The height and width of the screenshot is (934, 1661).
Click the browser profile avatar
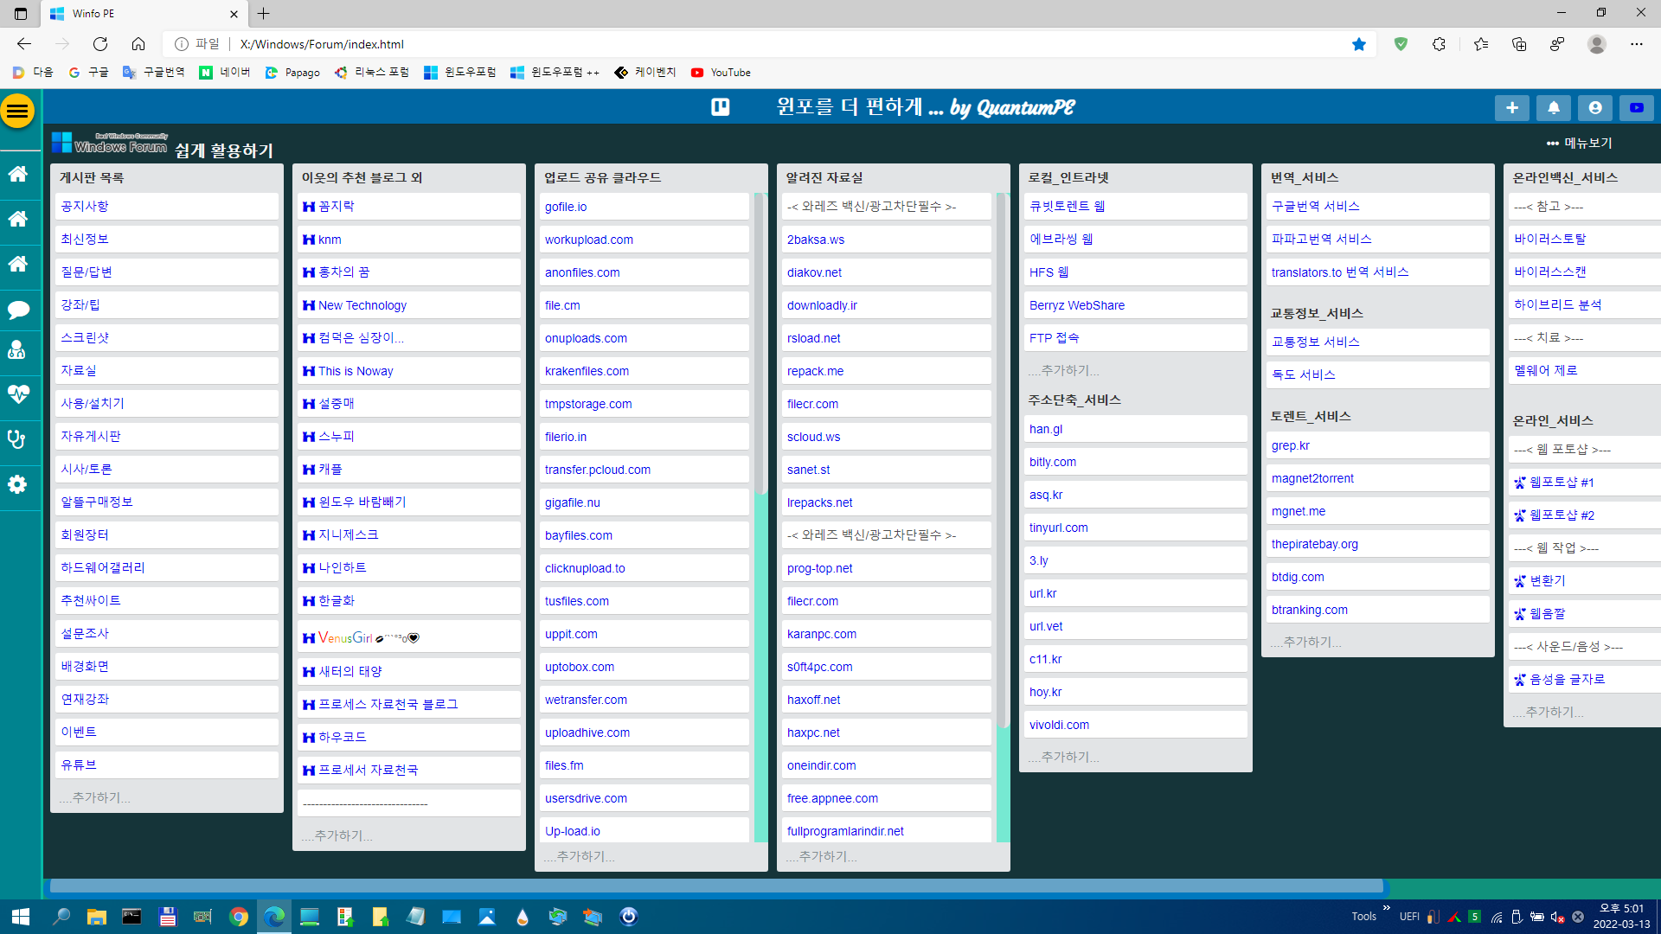(x=1596, y=44)
